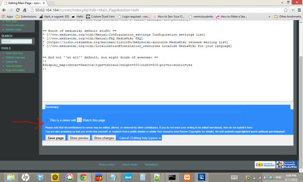Open the Privacy policy footer link
The width and height of the screenshot is (303, 182).
(107, 164)
